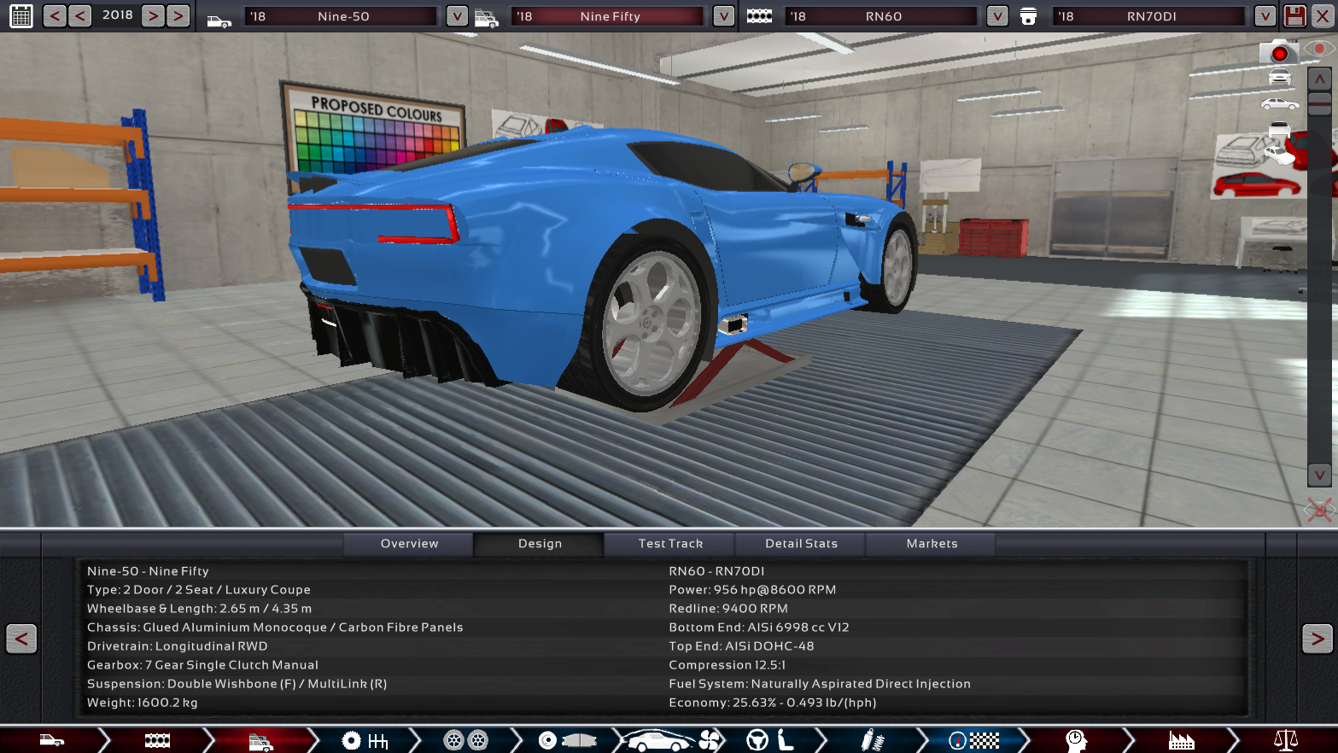
Task: Switch to the Test Track tab
Action: [x=670, y=544]
